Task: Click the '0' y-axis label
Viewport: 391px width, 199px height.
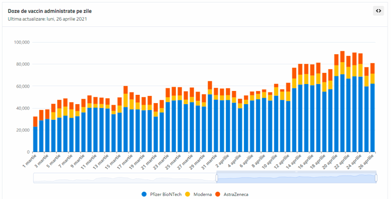Action: 29,152
